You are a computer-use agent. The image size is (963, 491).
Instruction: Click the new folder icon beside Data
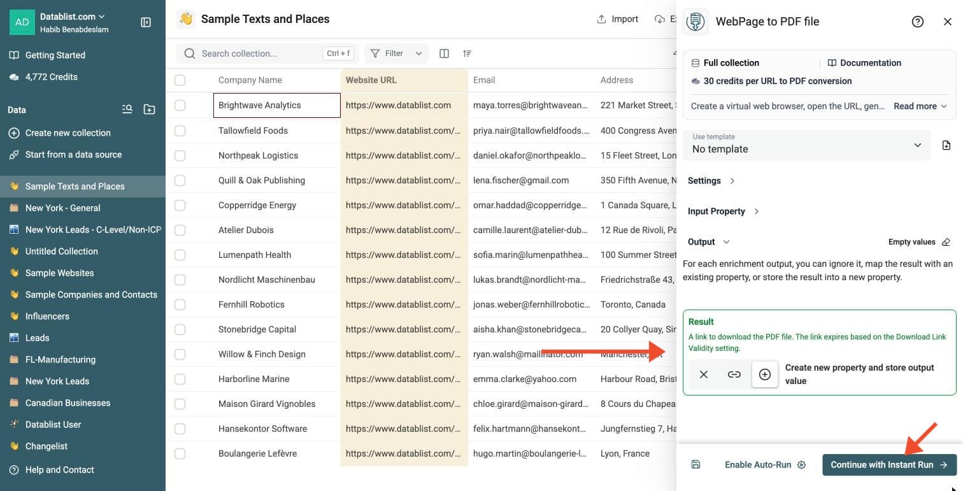coord(149,110)
